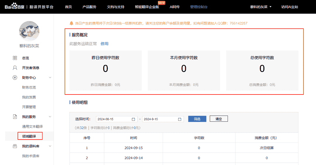Click the start date field 2024-08-15
This screenshot has width=316, height=165.
[117, 119]
